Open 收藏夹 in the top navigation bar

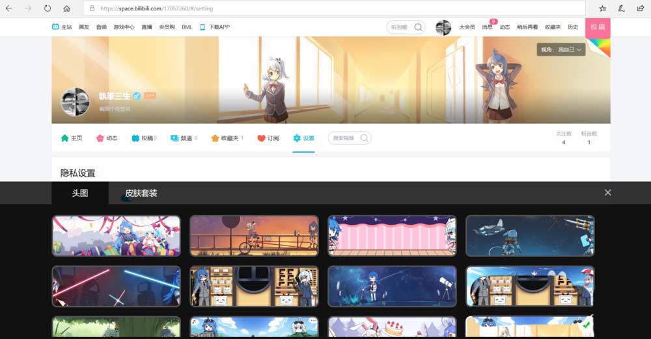coord(553,27)
